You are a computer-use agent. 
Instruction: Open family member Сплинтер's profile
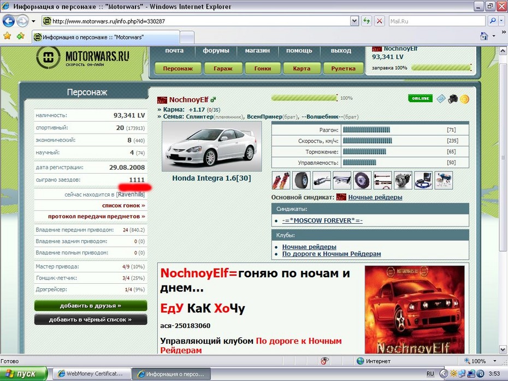(199, 116)
